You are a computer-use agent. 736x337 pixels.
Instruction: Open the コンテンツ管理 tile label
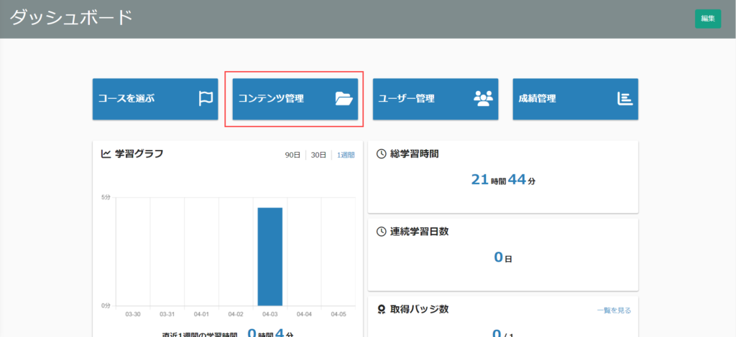(x=271, y=99)
